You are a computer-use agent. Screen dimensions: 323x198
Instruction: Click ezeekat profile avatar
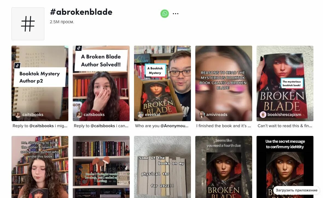click(x=141, y=115)
